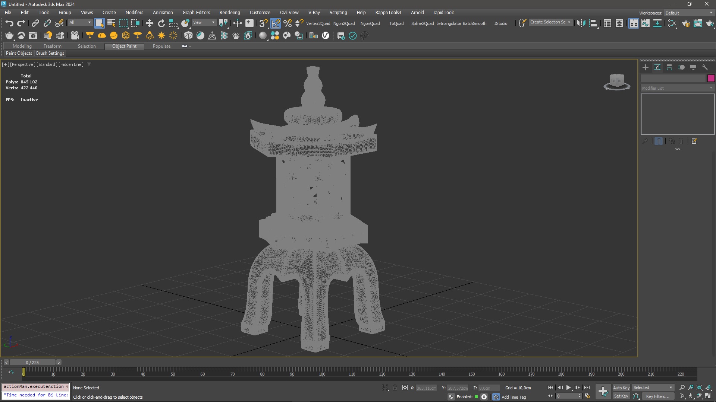Toggle the Angle Snap button
This screenshot has height=402, width=716.
276,23
